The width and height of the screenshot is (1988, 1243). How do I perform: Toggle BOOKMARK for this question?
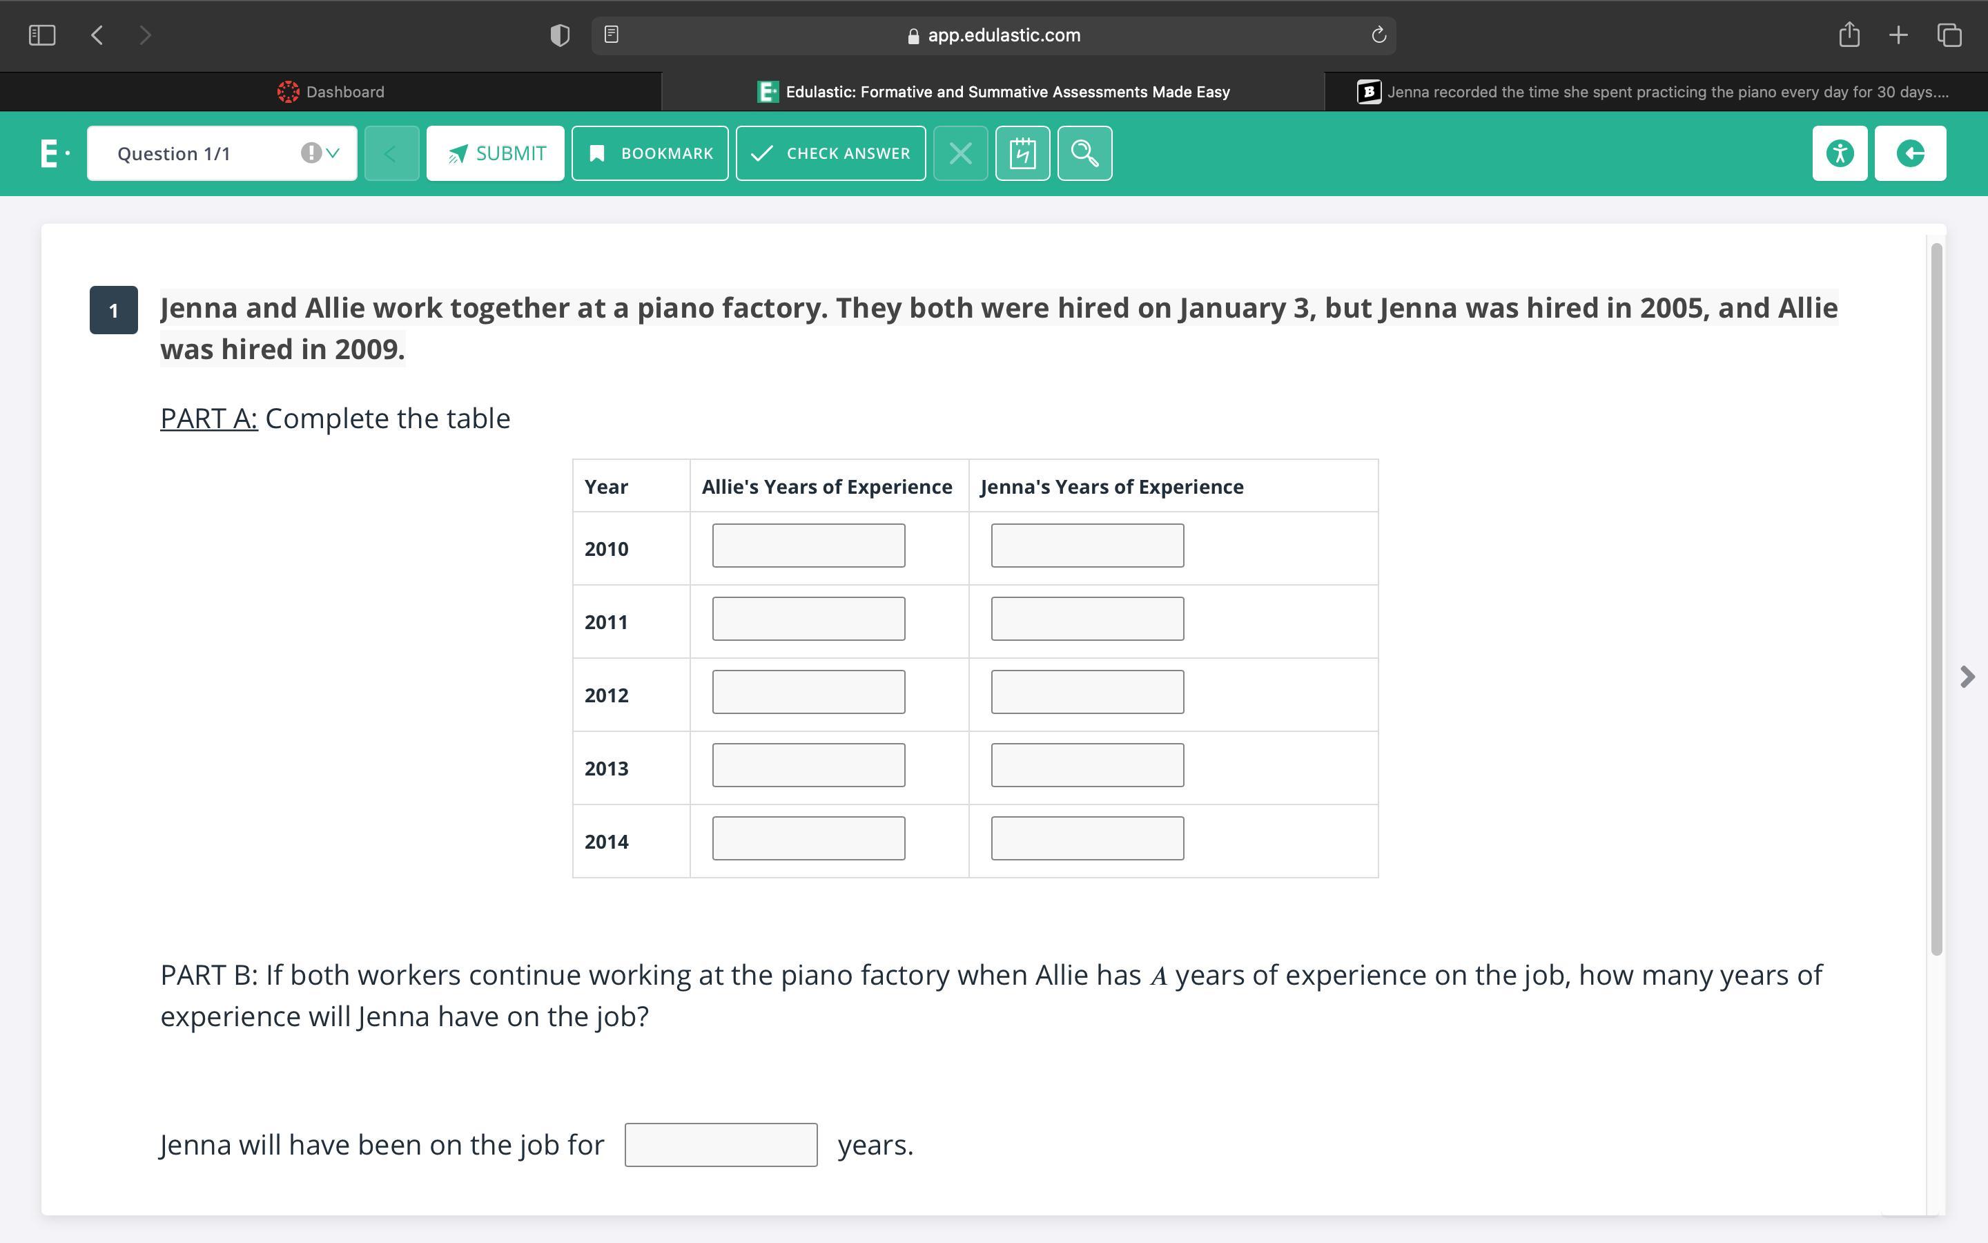650,153
